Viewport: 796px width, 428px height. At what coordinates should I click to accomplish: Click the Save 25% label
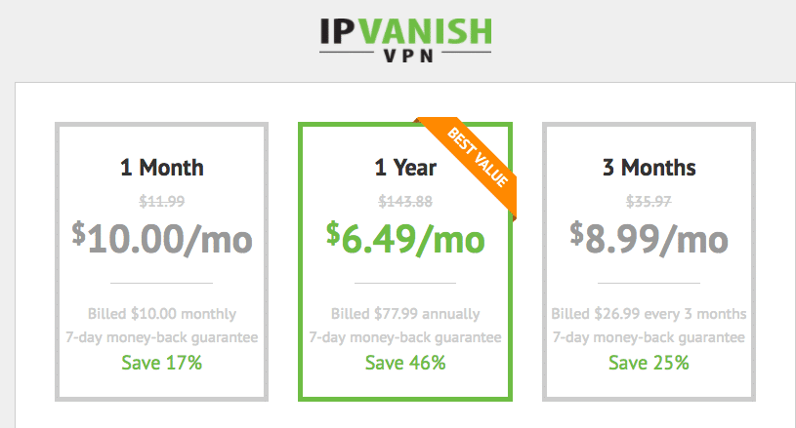[649, 363]
